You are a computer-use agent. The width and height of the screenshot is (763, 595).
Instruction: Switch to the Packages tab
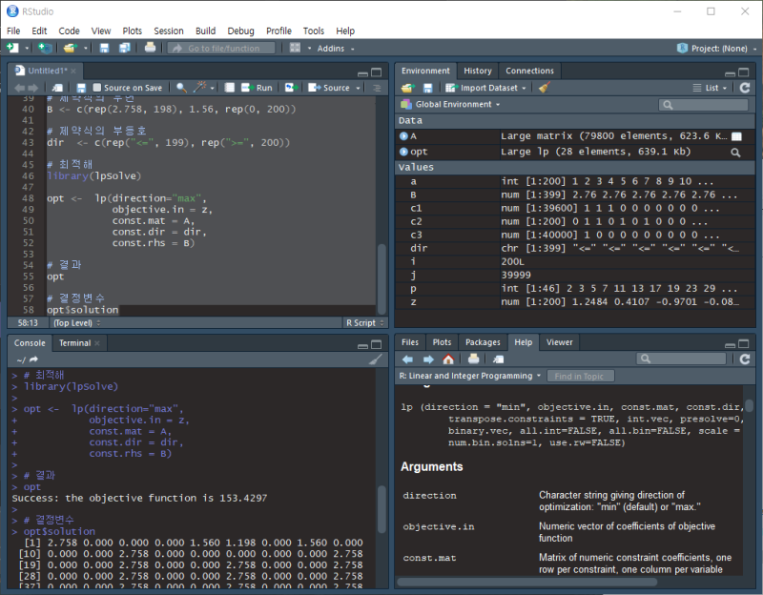[483, 341]
